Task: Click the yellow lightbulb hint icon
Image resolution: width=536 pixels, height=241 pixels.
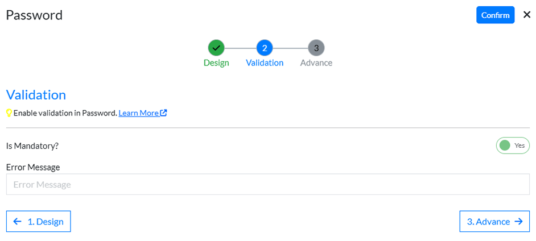Action: [9, 113]
